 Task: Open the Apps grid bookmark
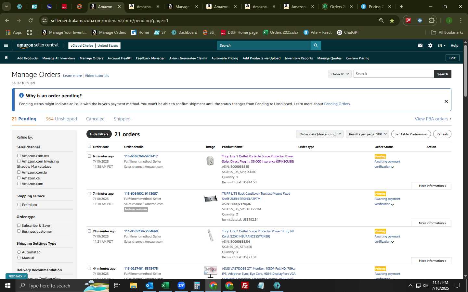14,32
